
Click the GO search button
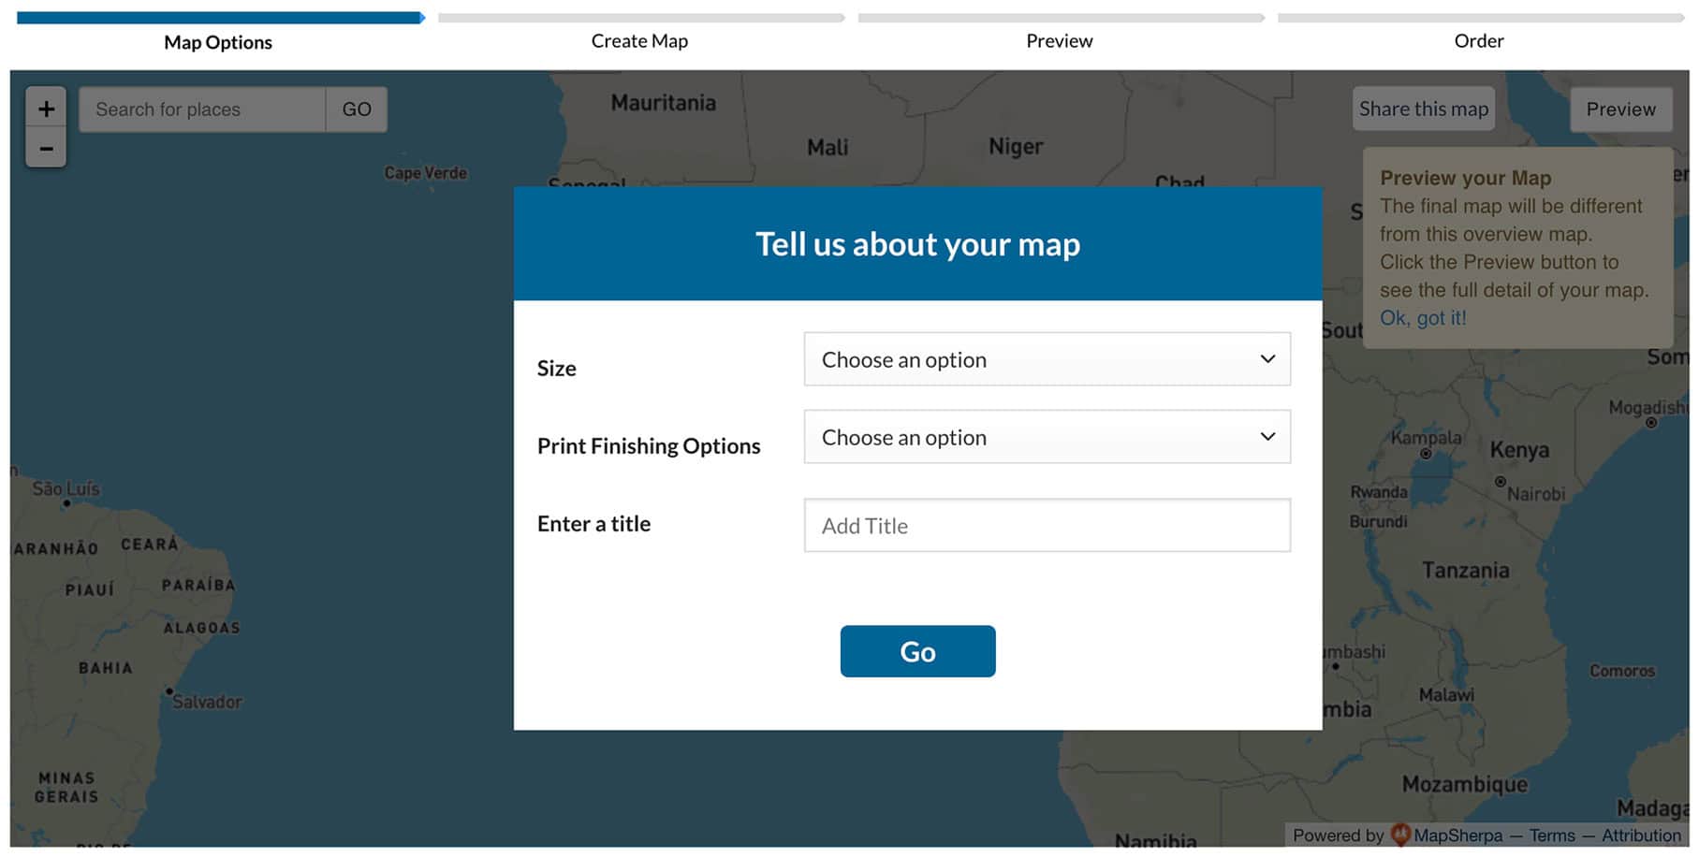click(357, 109)
